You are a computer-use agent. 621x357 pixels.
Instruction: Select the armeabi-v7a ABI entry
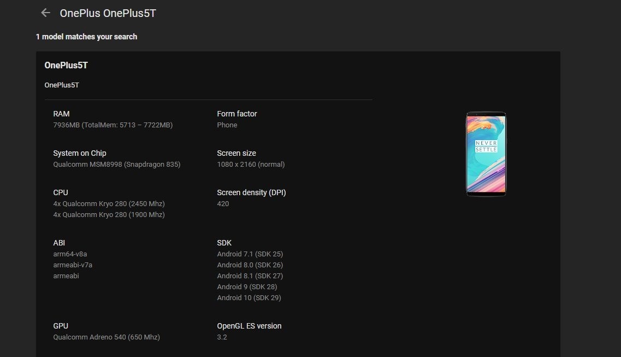73,265
